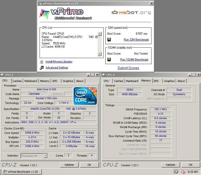Screen dimensions: 201x175
Task: Click the memory Type DDR3 field
Action: pos(130,90)
